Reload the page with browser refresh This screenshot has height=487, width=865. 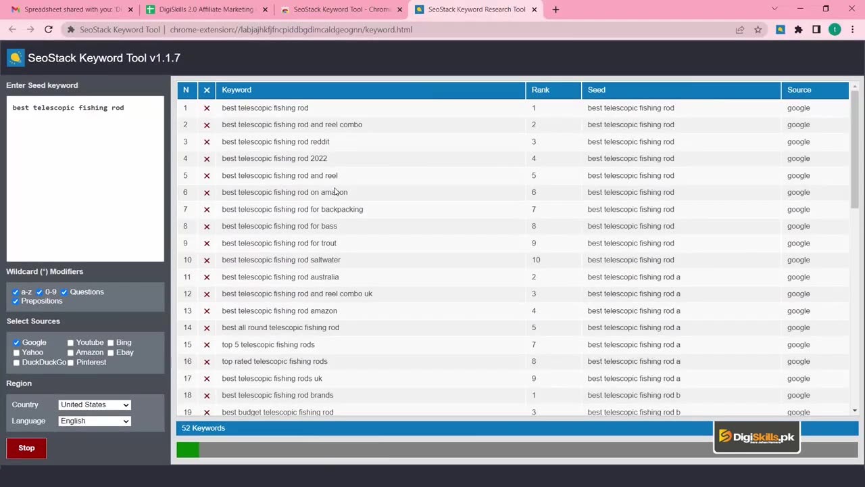(x=49, y=30)
